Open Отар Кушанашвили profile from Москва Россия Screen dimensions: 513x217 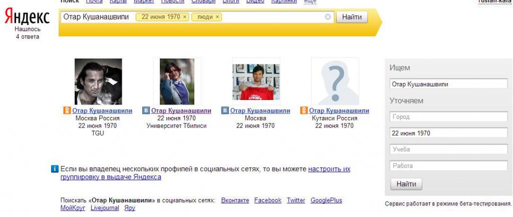pyautogui.click(x=102, y=110)
